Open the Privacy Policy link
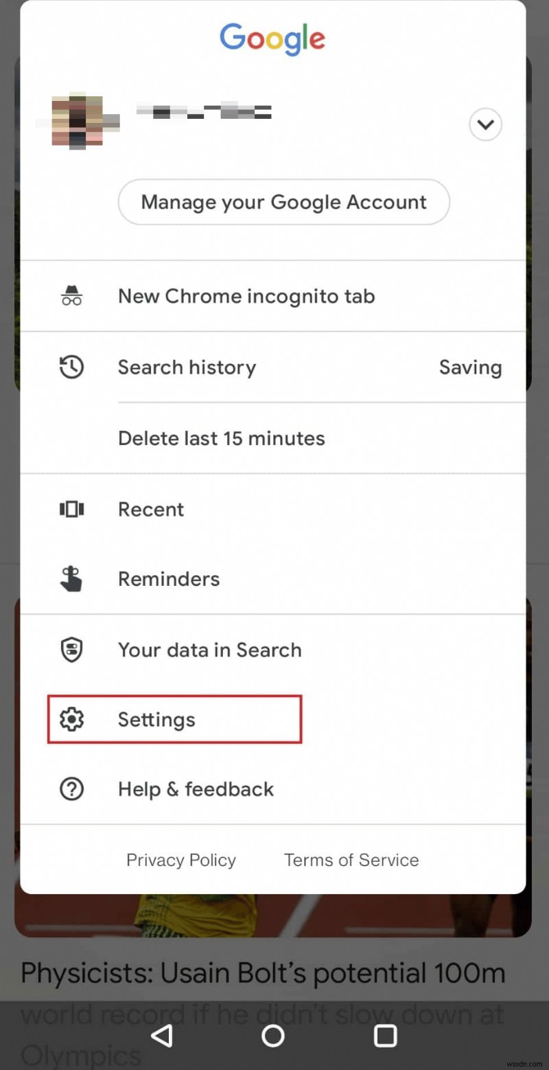 pyautogui.click(x=180, y=859)
